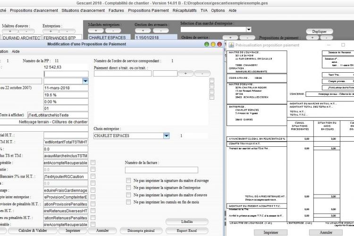This screenshot has height=236, width=354.
Task: Select CHARLET ESPACES in Marchés entreprises list
Action: (110, 38)
